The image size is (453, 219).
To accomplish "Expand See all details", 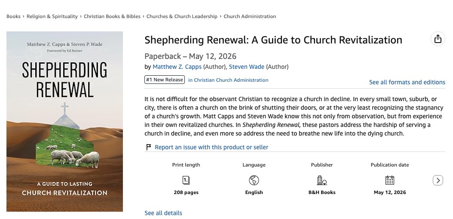I will click(163, 213).
